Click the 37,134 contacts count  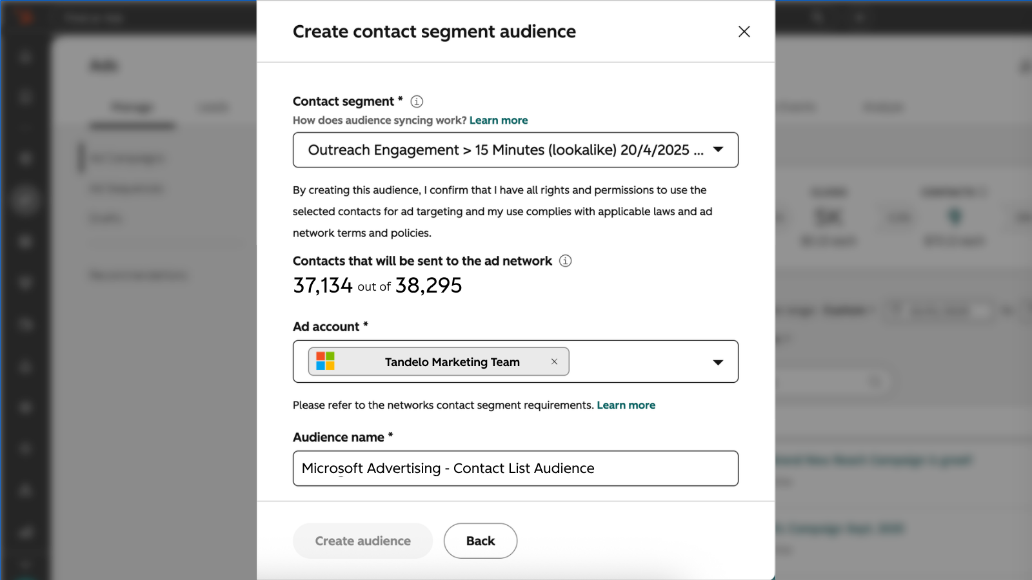322,285
